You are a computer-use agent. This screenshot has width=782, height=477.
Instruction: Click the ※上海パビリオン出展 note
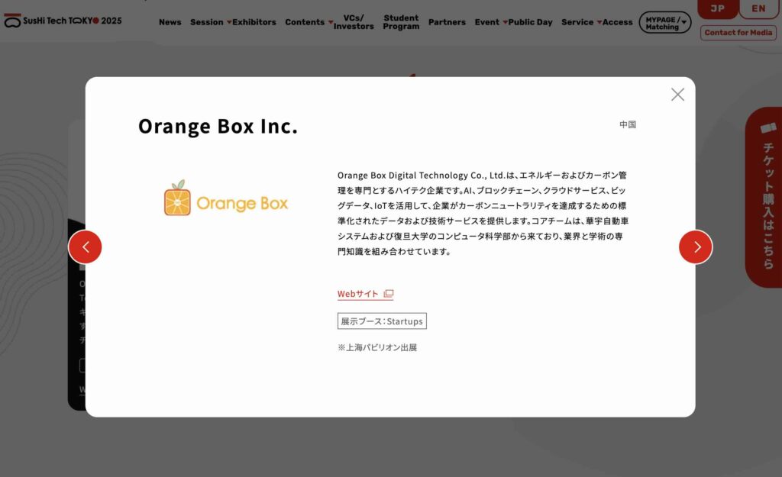[377, 347]
